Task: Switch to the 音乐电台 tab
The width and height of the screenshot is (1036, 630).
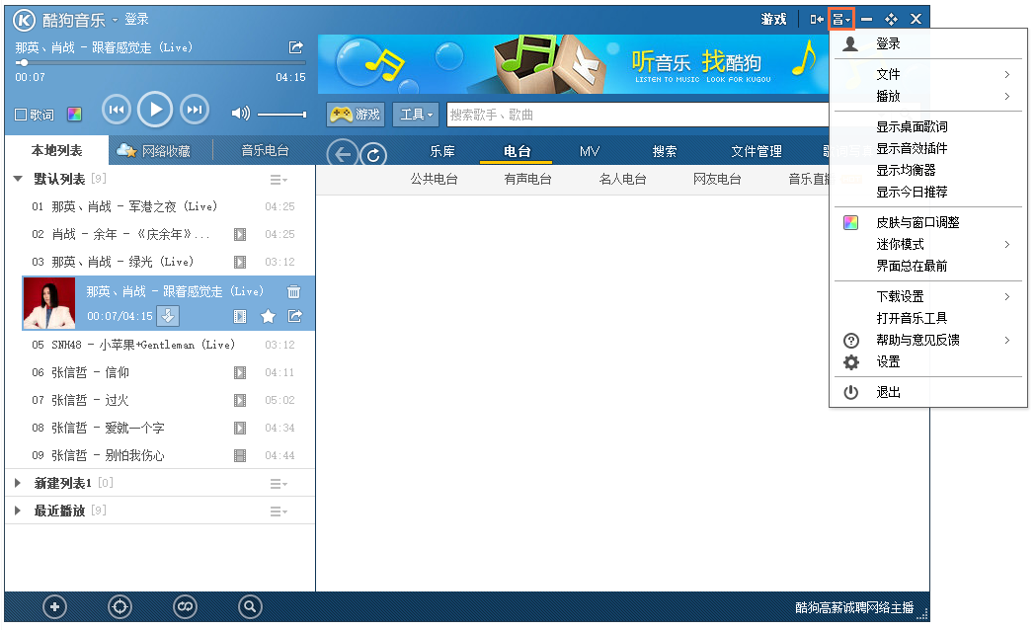Action: coord(265,150)
